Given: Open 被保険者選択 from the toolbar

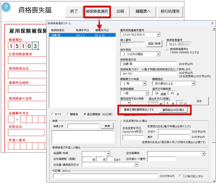Looking at the screenshot, I should point(97,11).
